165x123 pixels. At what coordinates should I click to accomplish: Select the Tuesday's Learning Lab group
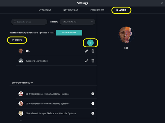[x=36, y=61]
